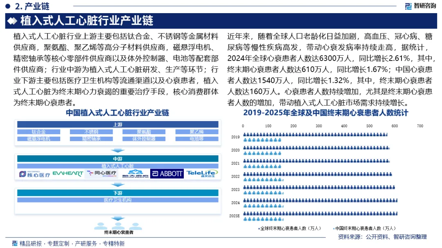Click the diamond icon beside the banner title
This screenshot has height=248, width=442.
click(12, 21)
